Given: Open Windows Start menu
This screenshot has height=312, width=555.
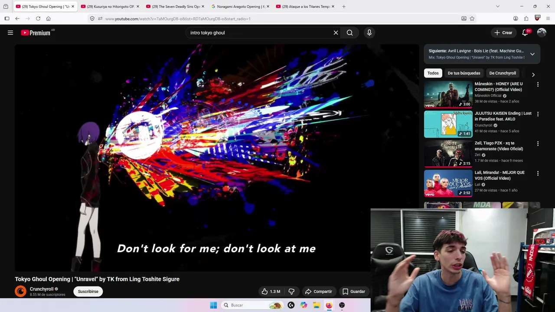Looking at the screenshot, I should click(x=213, y=305).
